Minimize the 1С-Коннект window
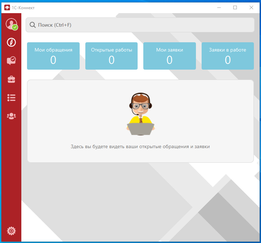The image size is (261, 243). click(219, 7)
